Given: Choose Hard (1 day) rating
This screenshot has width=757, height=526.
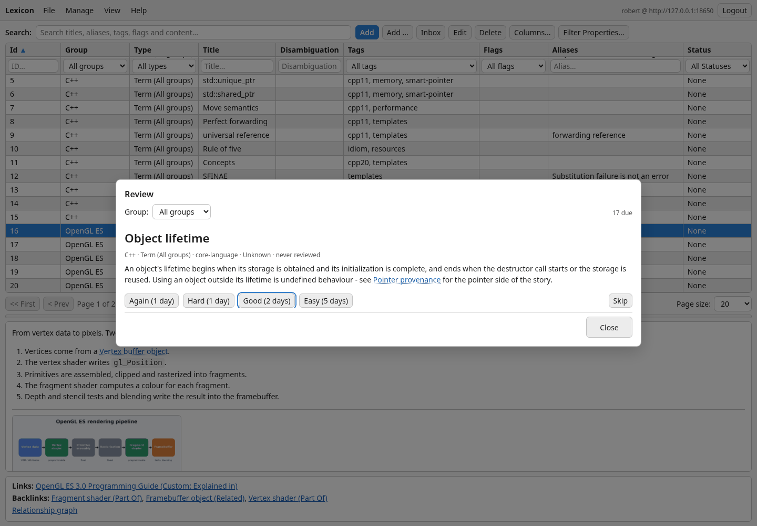Looking at the screenshot, I should pos(209,301).
